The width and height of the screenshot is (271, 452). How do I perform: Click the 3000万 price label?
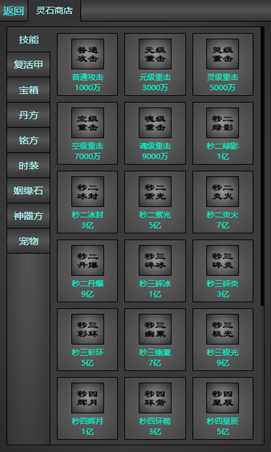[x=155, y=88]
